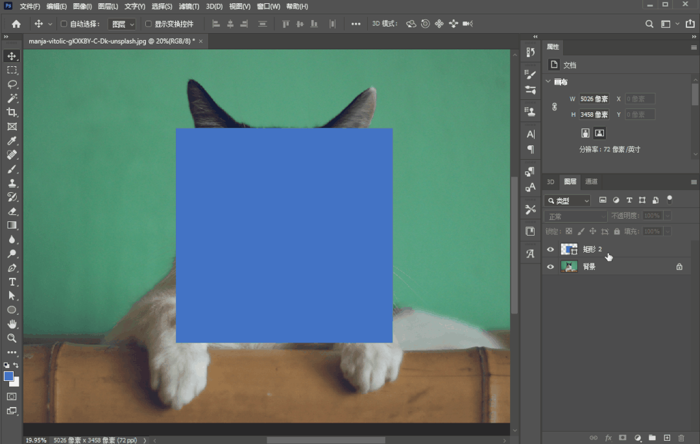Toggle canvas width-height link icon
This screenshot has height=444, width=700.
tap(555, 106)
